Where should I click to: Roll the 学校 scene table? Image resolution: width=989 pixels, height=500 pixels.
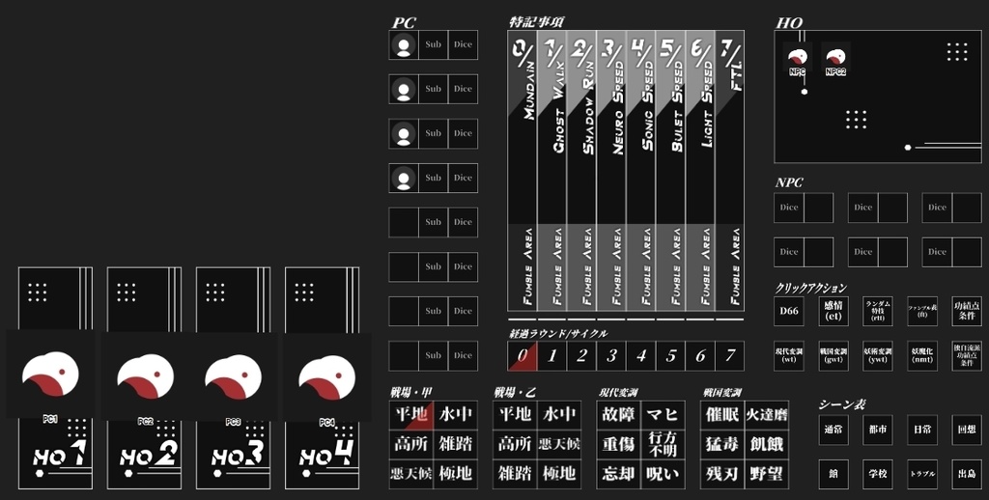[878, 474]
